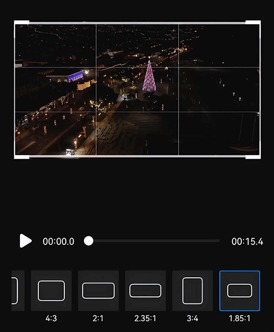Click the 4:3 label text

click(51, 318)
